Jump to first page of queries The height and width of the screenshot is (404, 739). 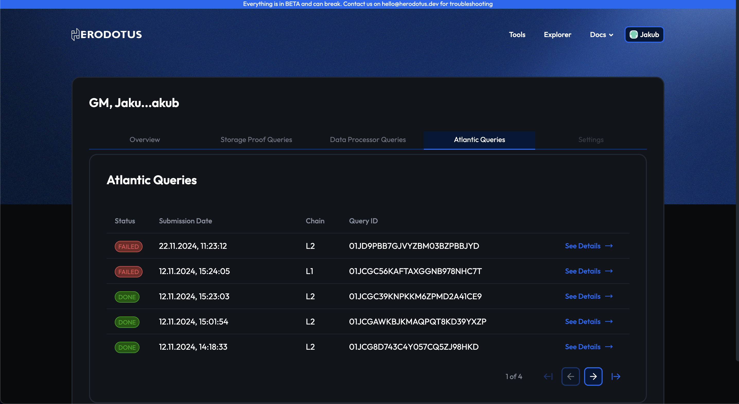click(x=548, y=376)
